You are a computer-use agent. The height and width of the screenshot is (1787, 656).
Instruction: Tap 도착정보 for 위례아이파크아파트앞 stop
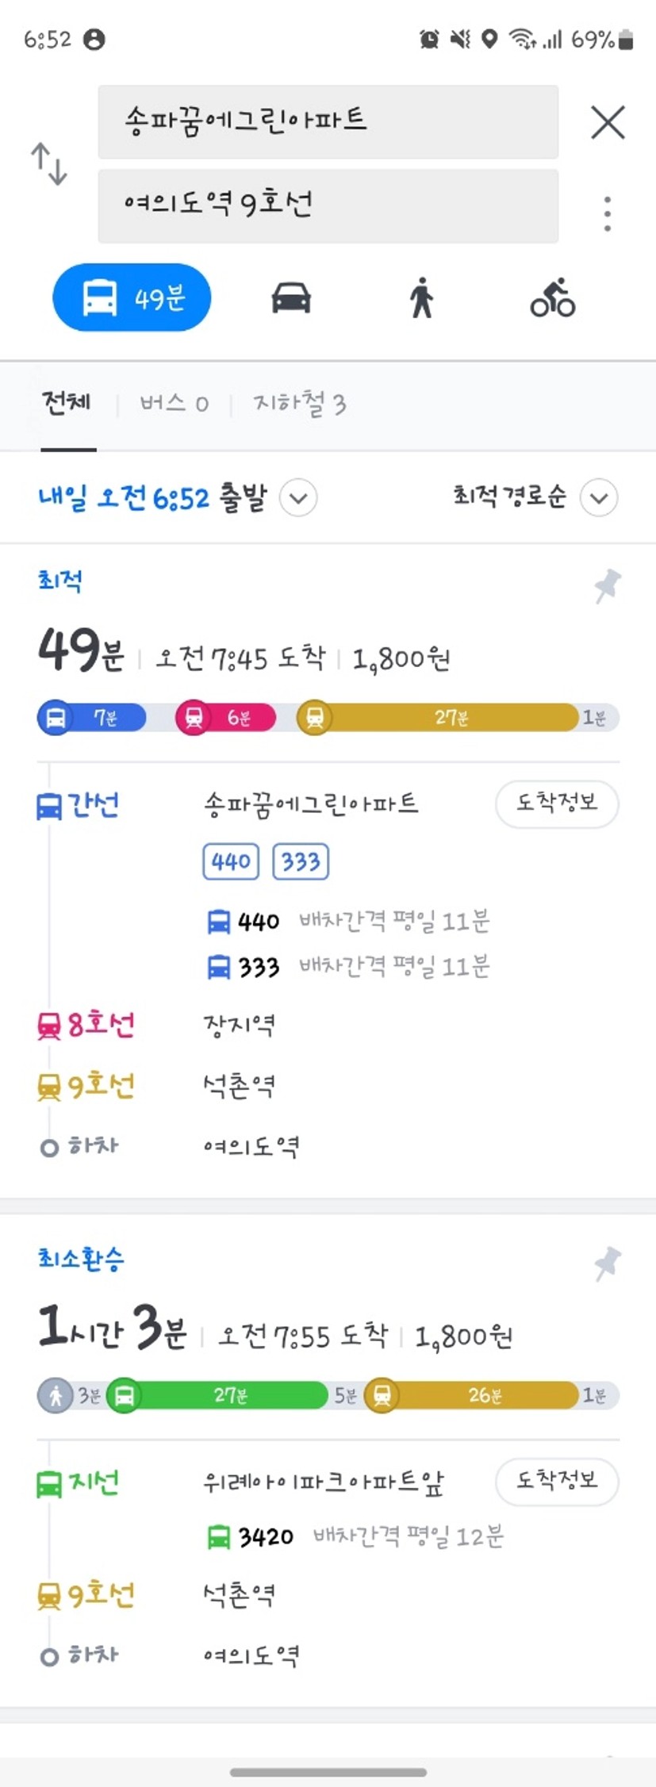click(557, 1481)
